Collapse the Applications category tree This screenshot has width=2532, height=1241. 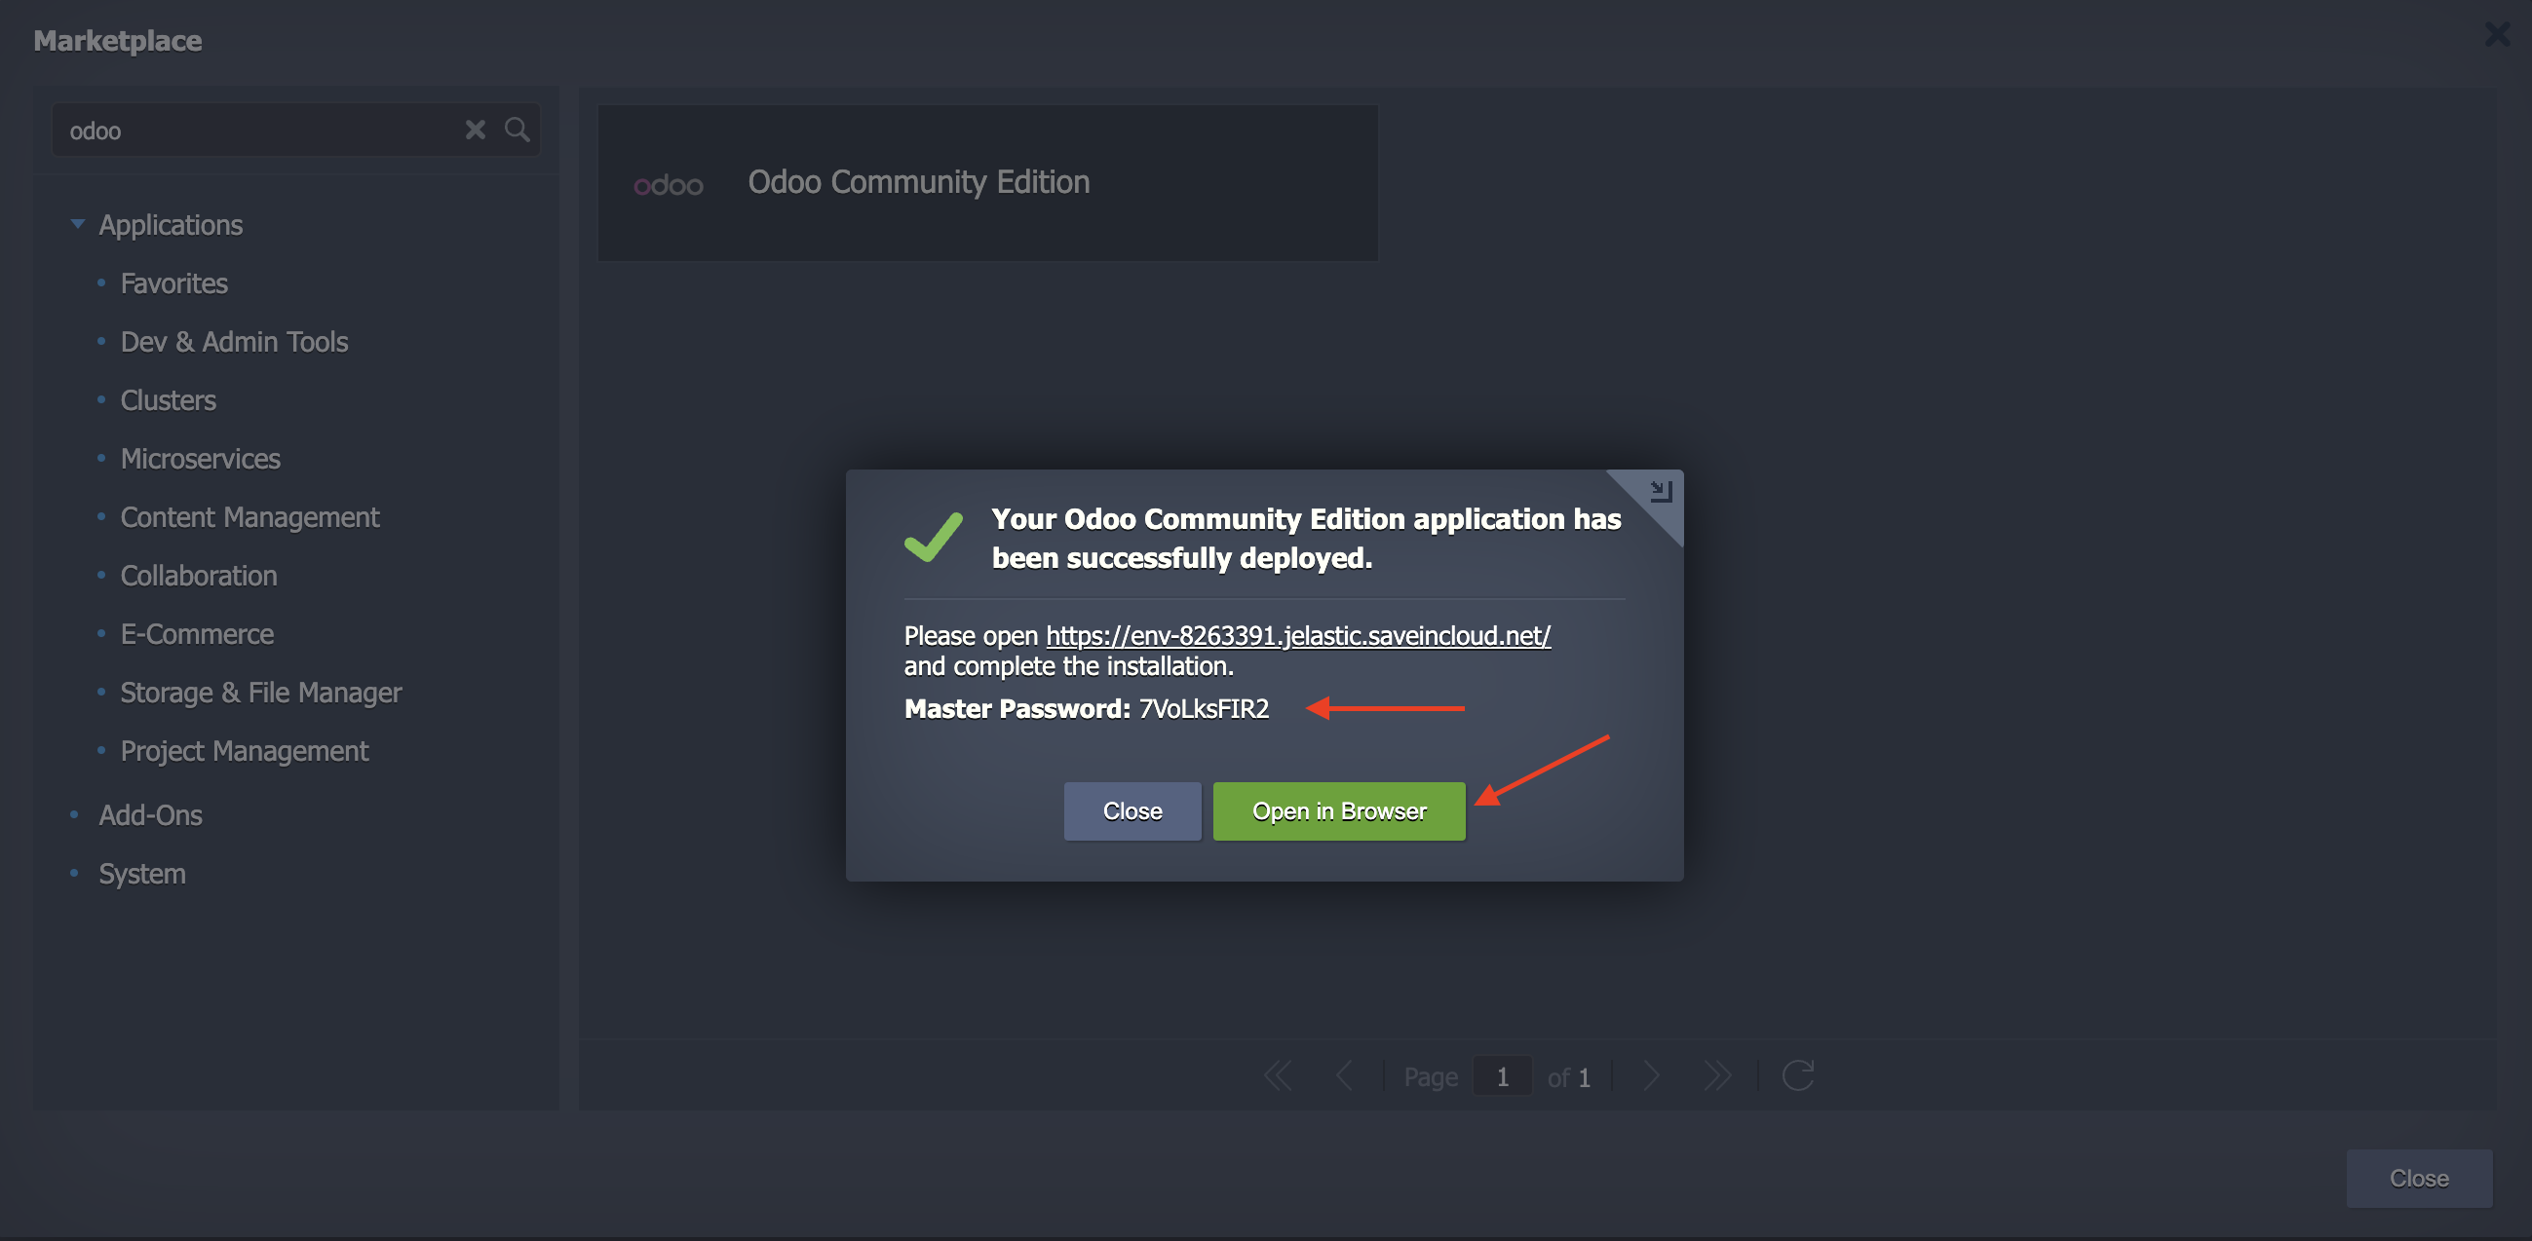(x=78, y=224)
